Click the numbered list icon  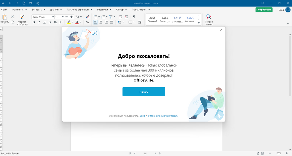click(x=103, y=17)
